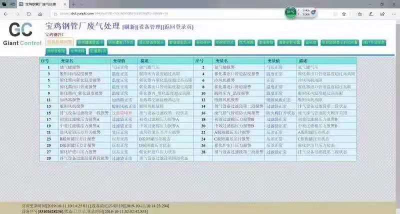Click 中效过滤棉压力报警B in row 20
The height and width of the screenshot is (214, 400).
(234, 125)
